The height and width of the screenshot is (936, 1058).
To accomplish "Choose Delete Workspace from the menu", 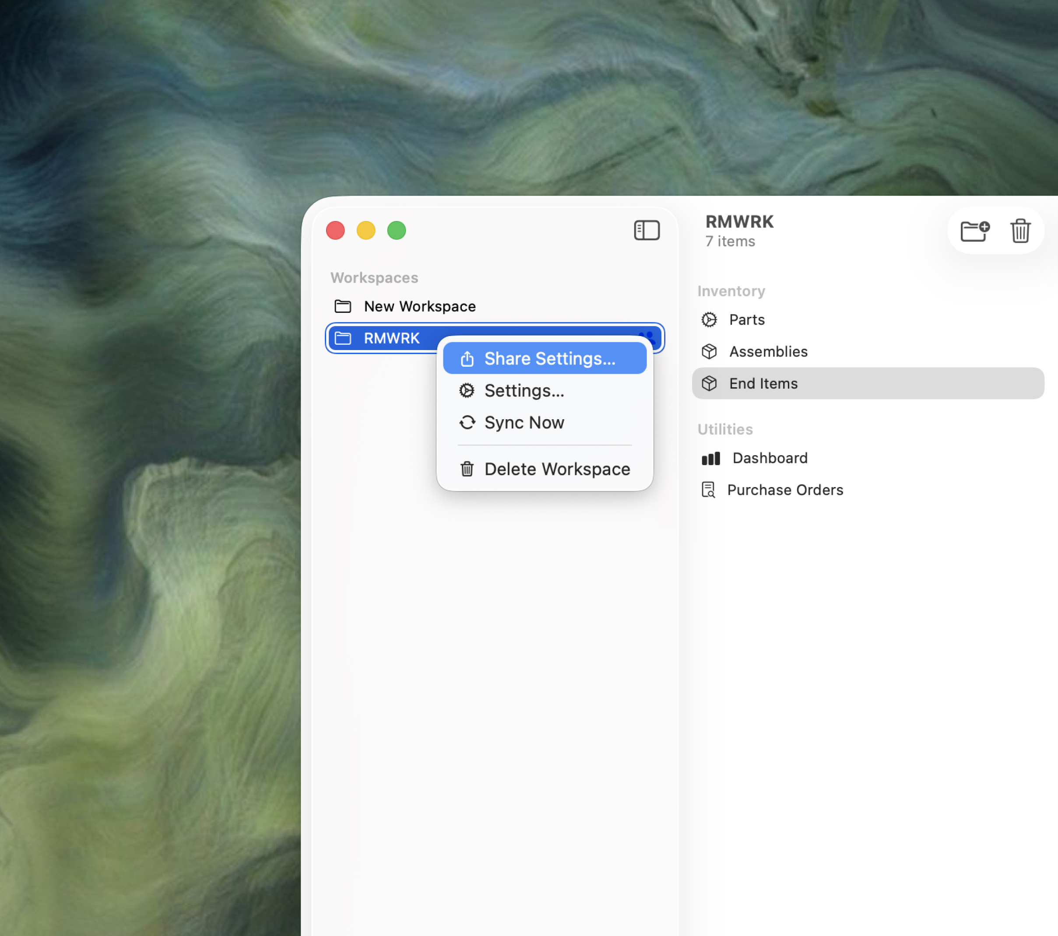I will 557,469.
